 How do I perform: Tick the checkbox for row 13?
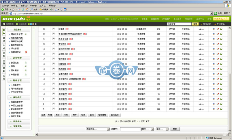[54, 79]
